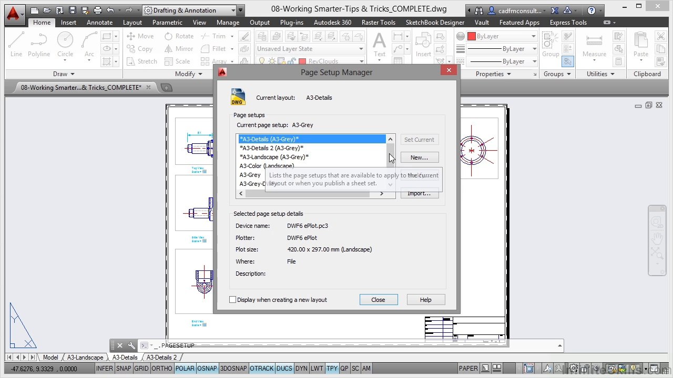Expand the Draw panel flyout
The width and height of the screenshot is (673, 378).
[x=64, y=74]
